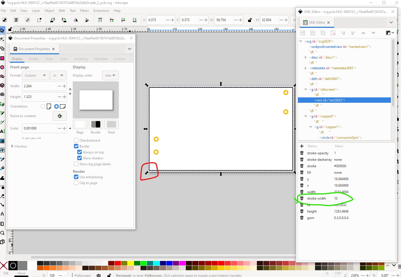
Task: Duplicate node in XML Editor
Action: 323,33
